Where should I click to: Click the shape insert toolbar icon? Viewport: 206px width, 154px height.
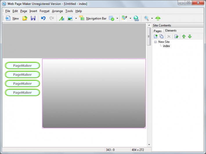(111, 18)
